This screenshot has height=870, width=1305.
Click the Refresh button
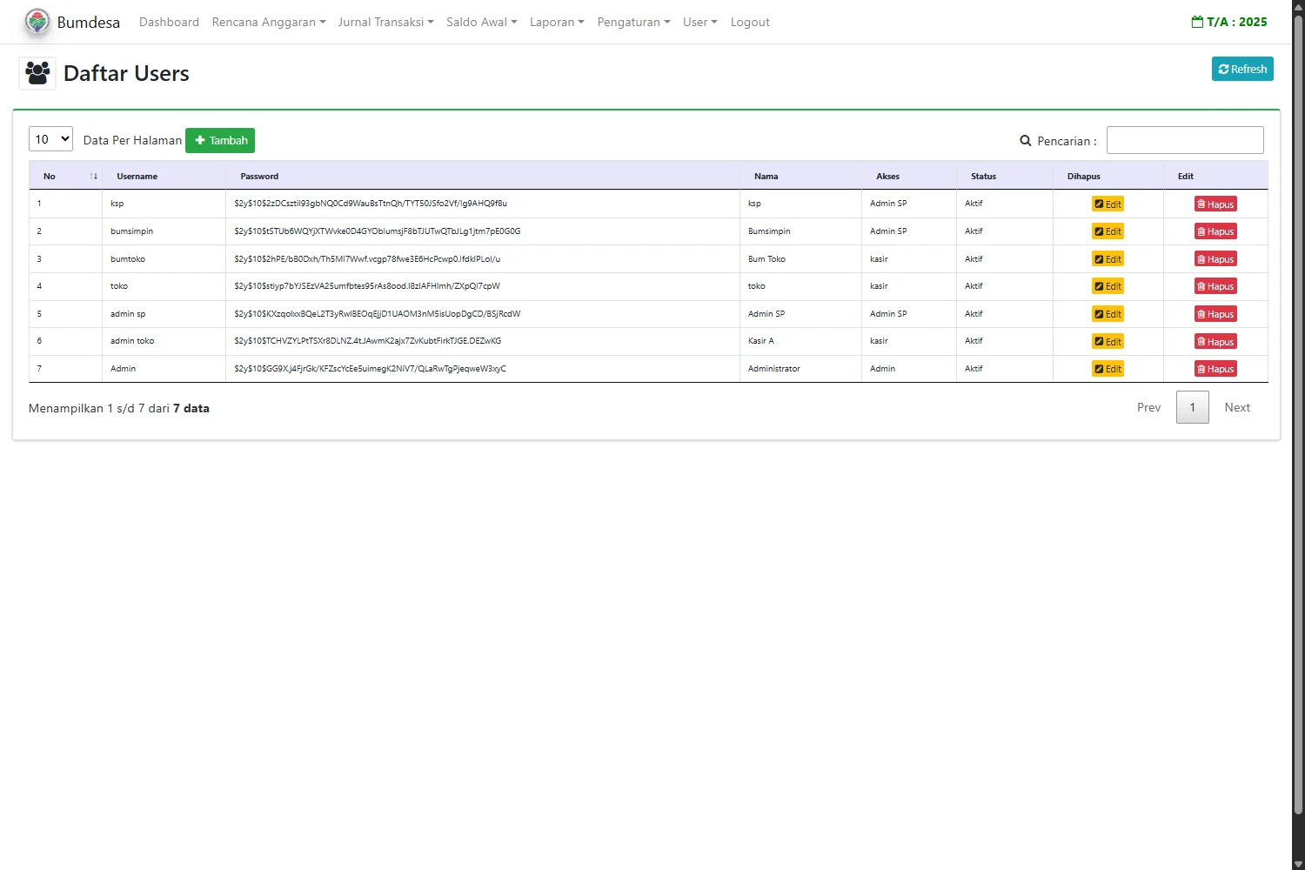[1241, 69]
